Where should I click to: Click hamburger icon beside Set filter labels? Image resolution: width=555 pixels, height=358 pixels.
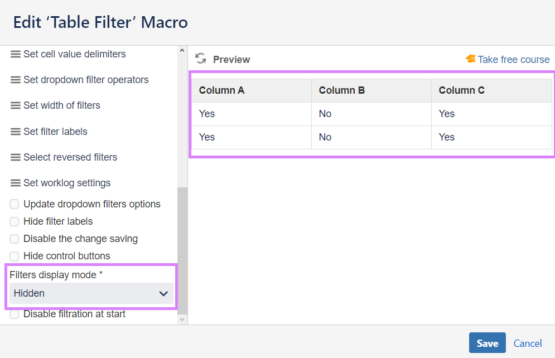16,132
